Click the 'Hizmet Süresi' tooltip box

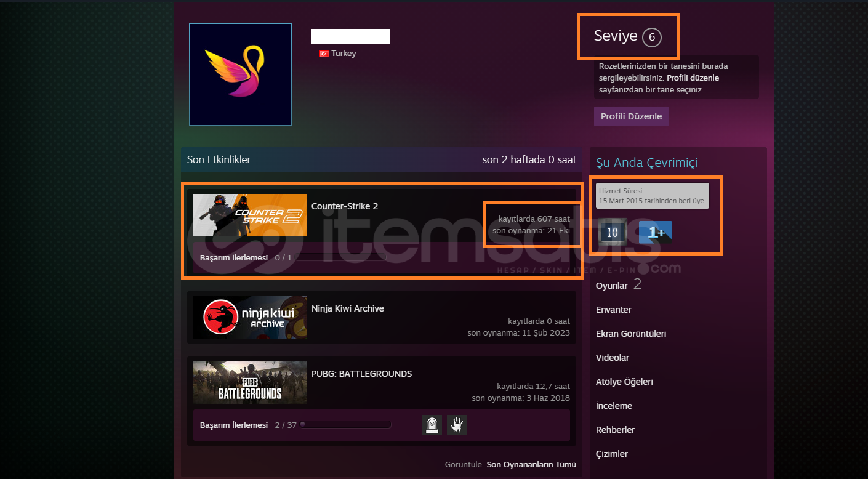(652, 196)
